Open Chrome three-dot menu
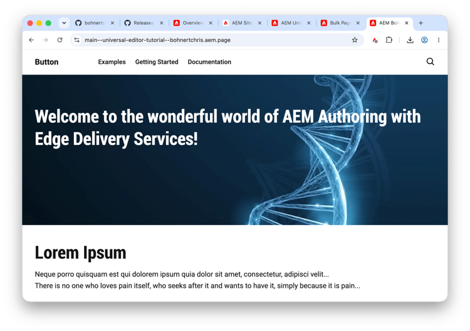470x331 pixels. click(439, 40)
